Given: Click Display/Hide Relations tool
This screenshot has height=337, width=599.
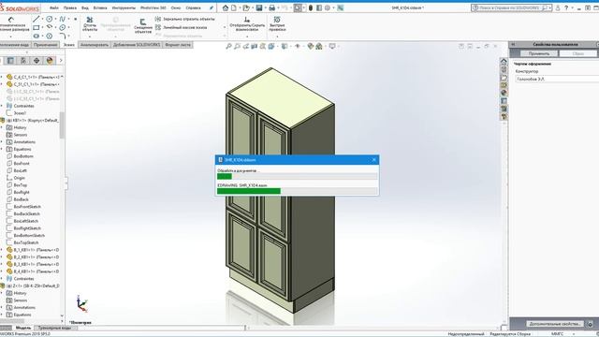Looking at the screenshot, I should (247, 23).
